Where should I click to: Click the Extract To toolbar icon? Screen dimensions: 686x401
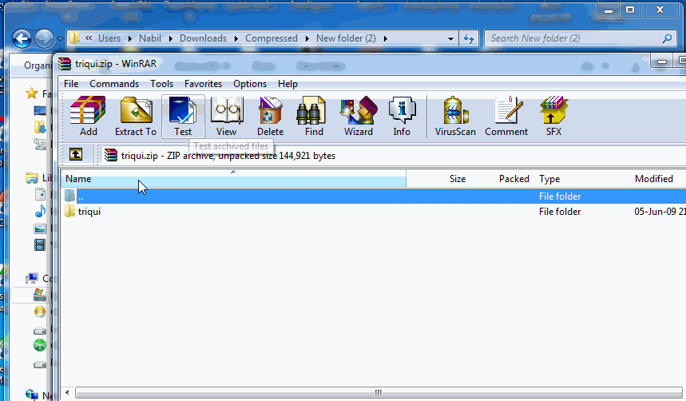pos(136,116)
